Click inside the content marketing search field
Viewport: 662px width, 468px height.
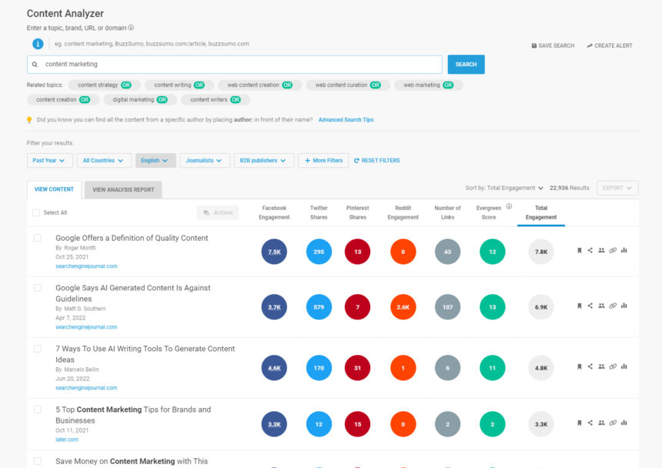pos(231,65)
